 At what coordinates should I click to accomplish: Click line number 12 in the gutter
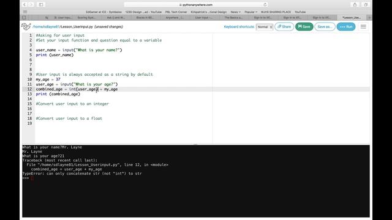click(x=29, y=89)
